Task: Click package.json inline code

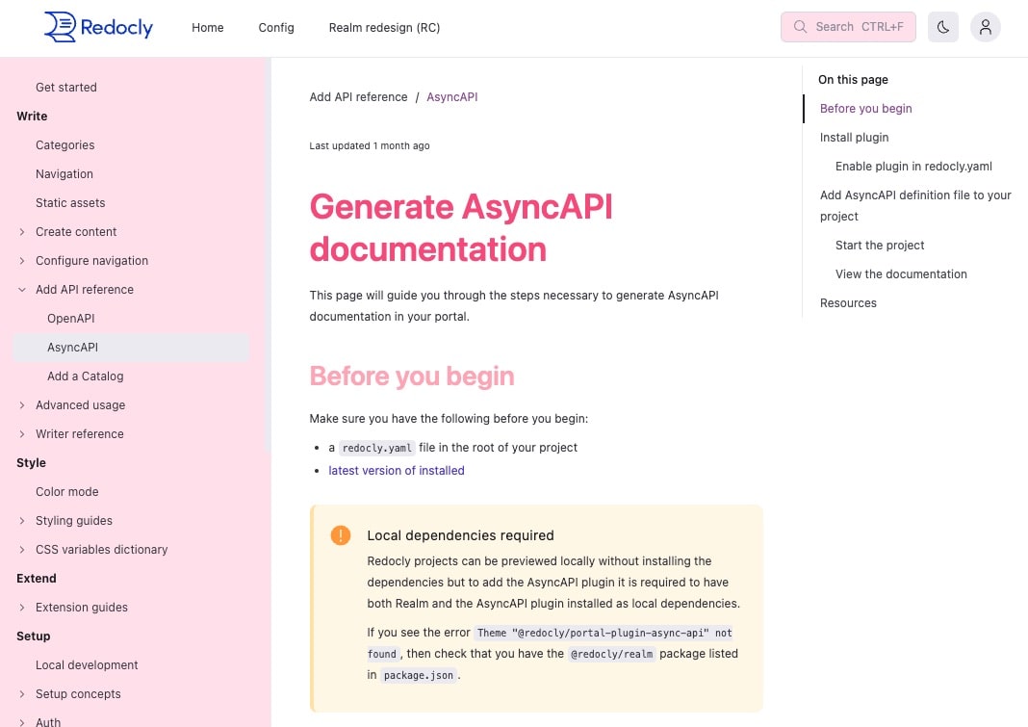Action: coord(419,675)
